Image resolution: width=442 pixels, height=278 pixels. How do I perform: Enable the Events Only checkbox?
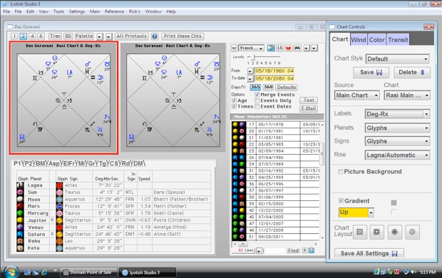pos(257,101)
